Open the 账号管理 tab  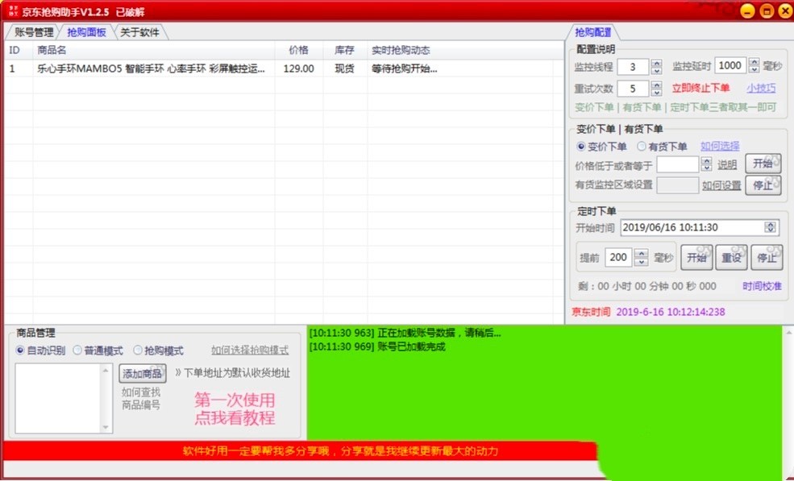coord(33,32)
